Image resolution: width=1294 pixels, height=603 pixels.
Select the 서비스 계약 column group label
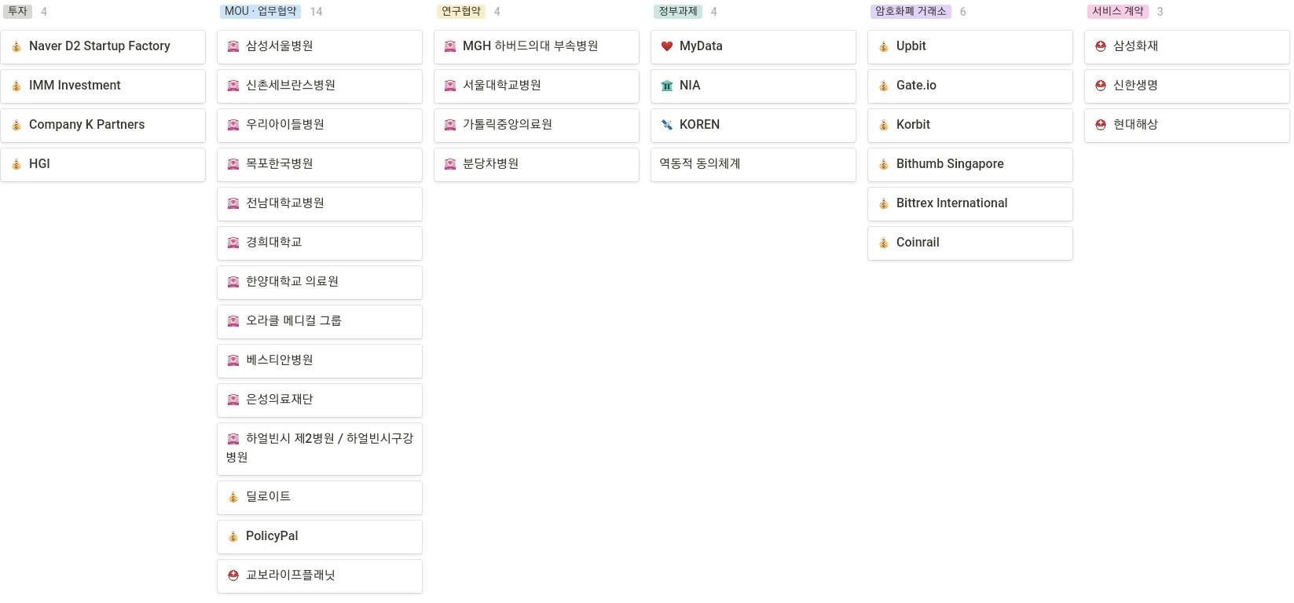pos(1118,11)
